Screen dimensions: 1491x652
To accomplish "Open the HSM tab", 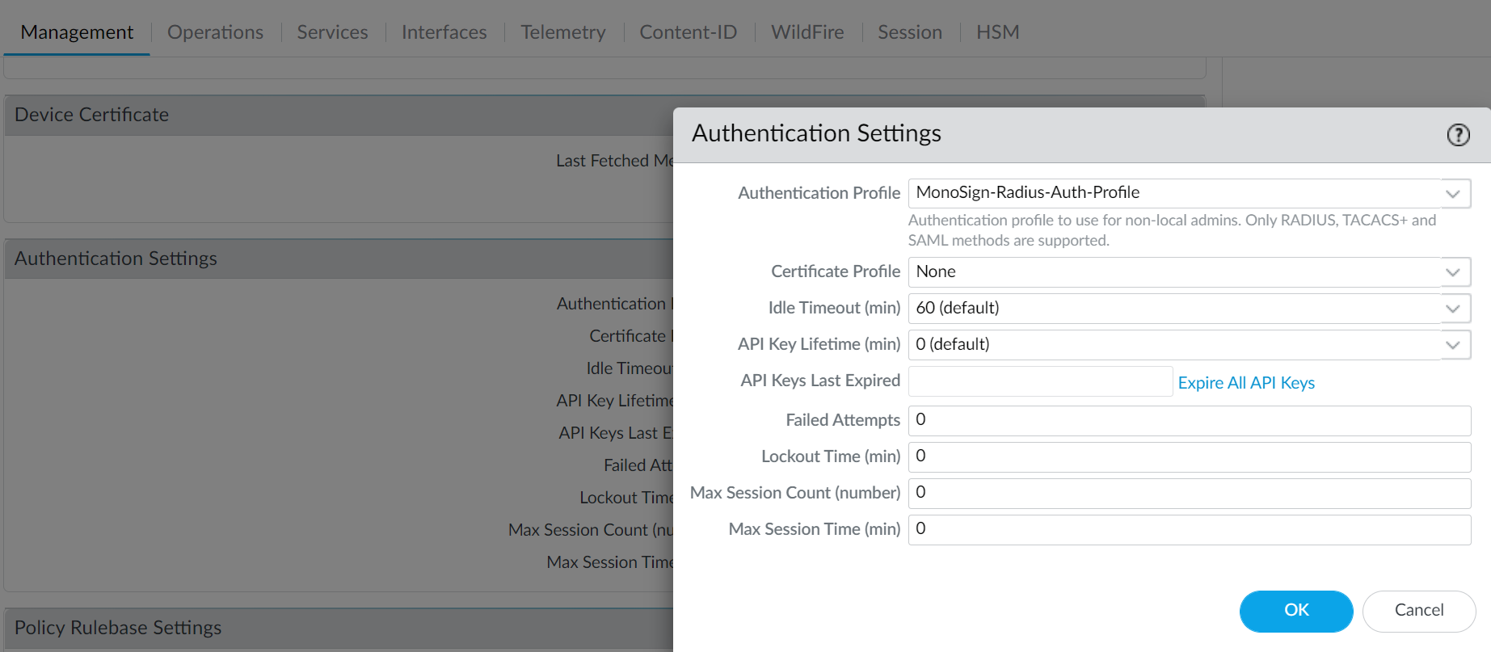I will (997, 32).
